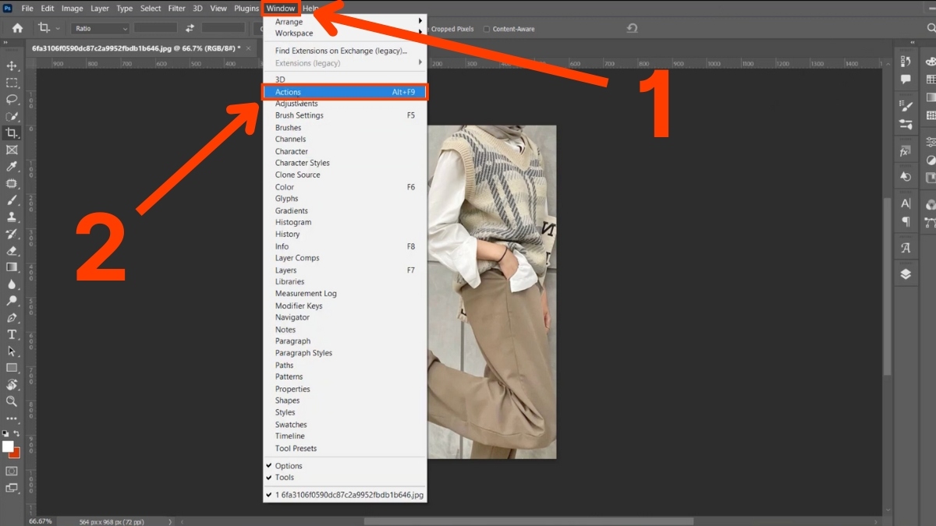Toggle Quick Mask mode icon

point(12,471)
